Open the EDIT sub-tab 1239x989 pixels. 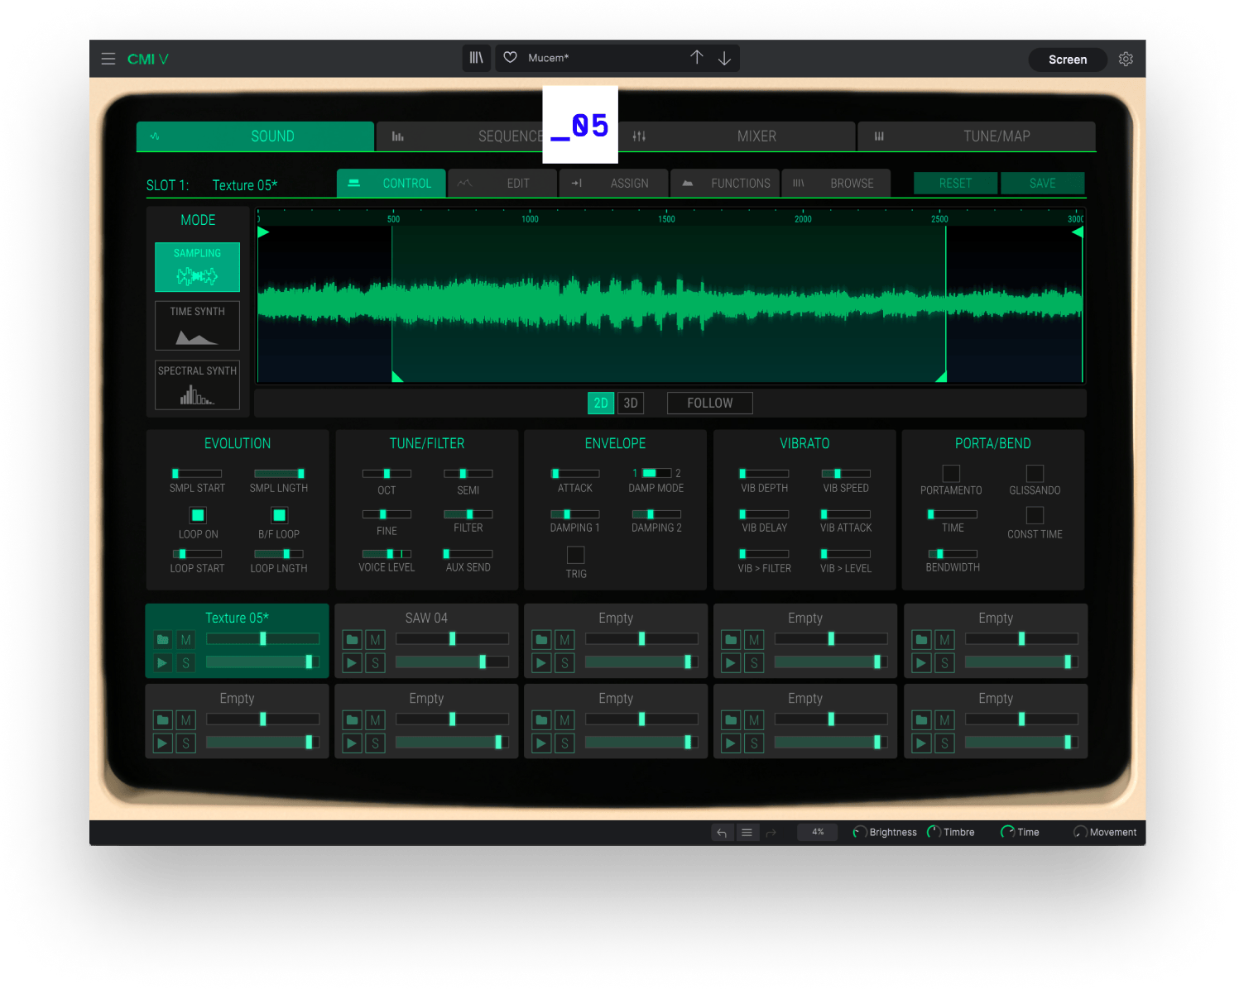[502, 183]
